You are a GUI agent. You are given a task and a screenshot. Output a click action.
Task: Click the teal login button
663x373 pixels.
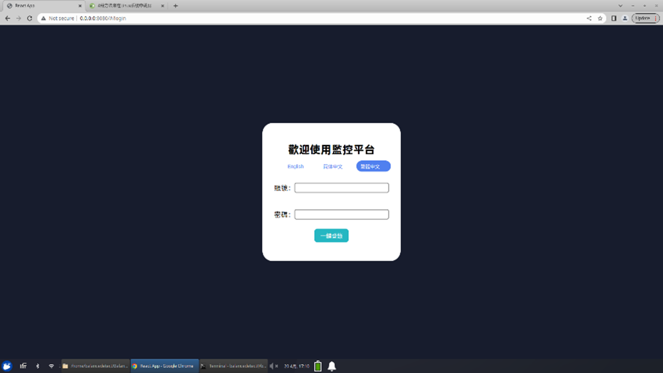pyautogui.click(x=331, y=235)
